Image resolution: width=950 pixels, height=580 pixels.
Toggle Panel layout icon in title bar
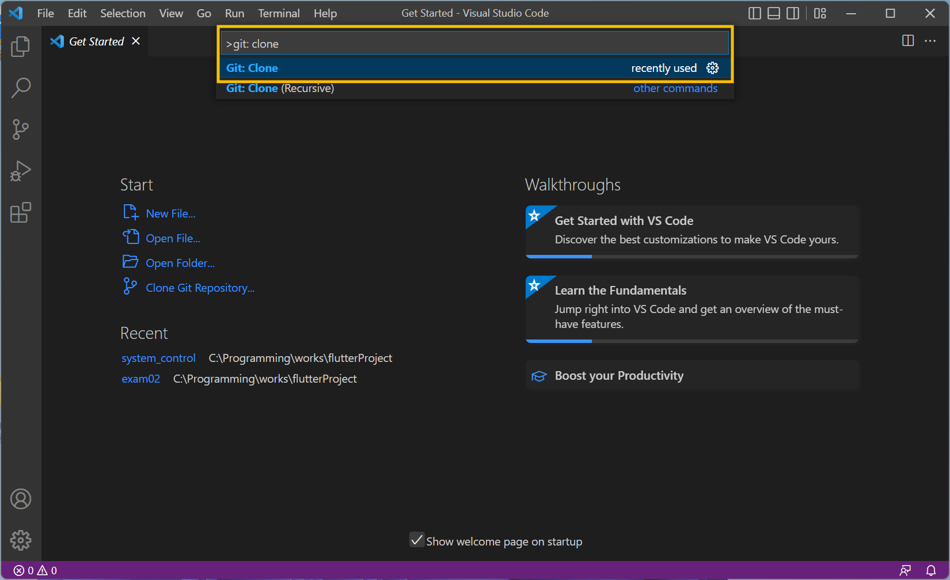[774, 13]
